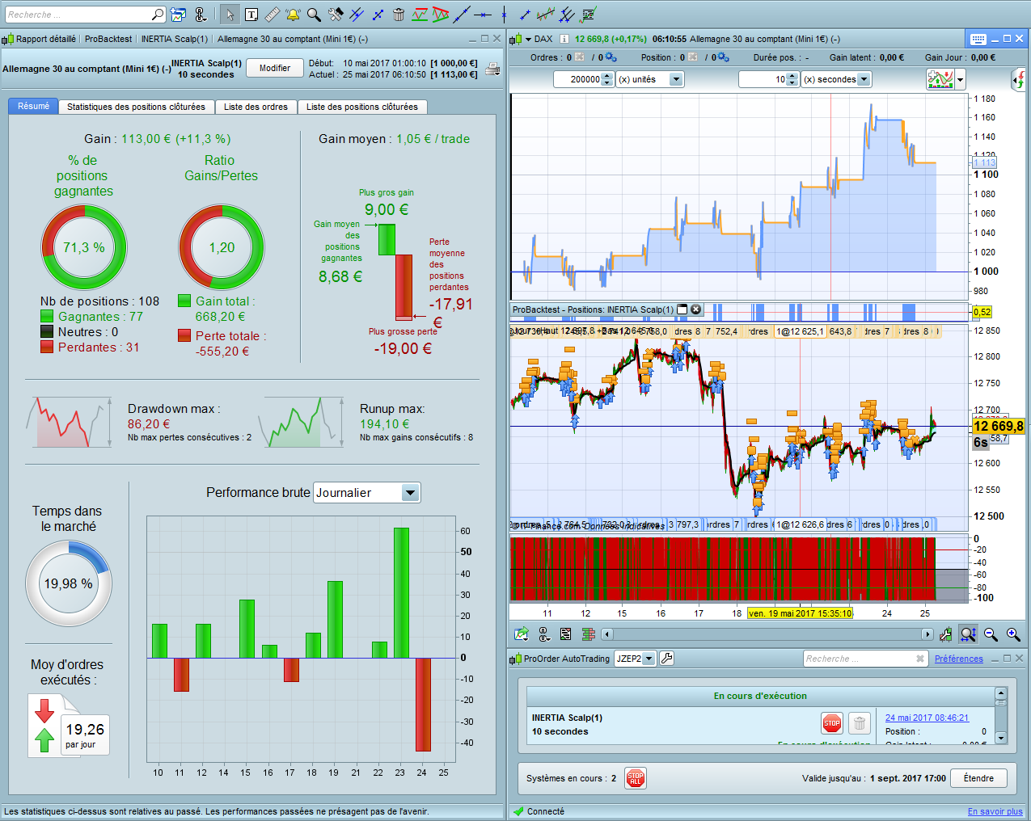1031x821 pixels.
Task: Select the ruler measurement tool
Action: coord(273,15)
